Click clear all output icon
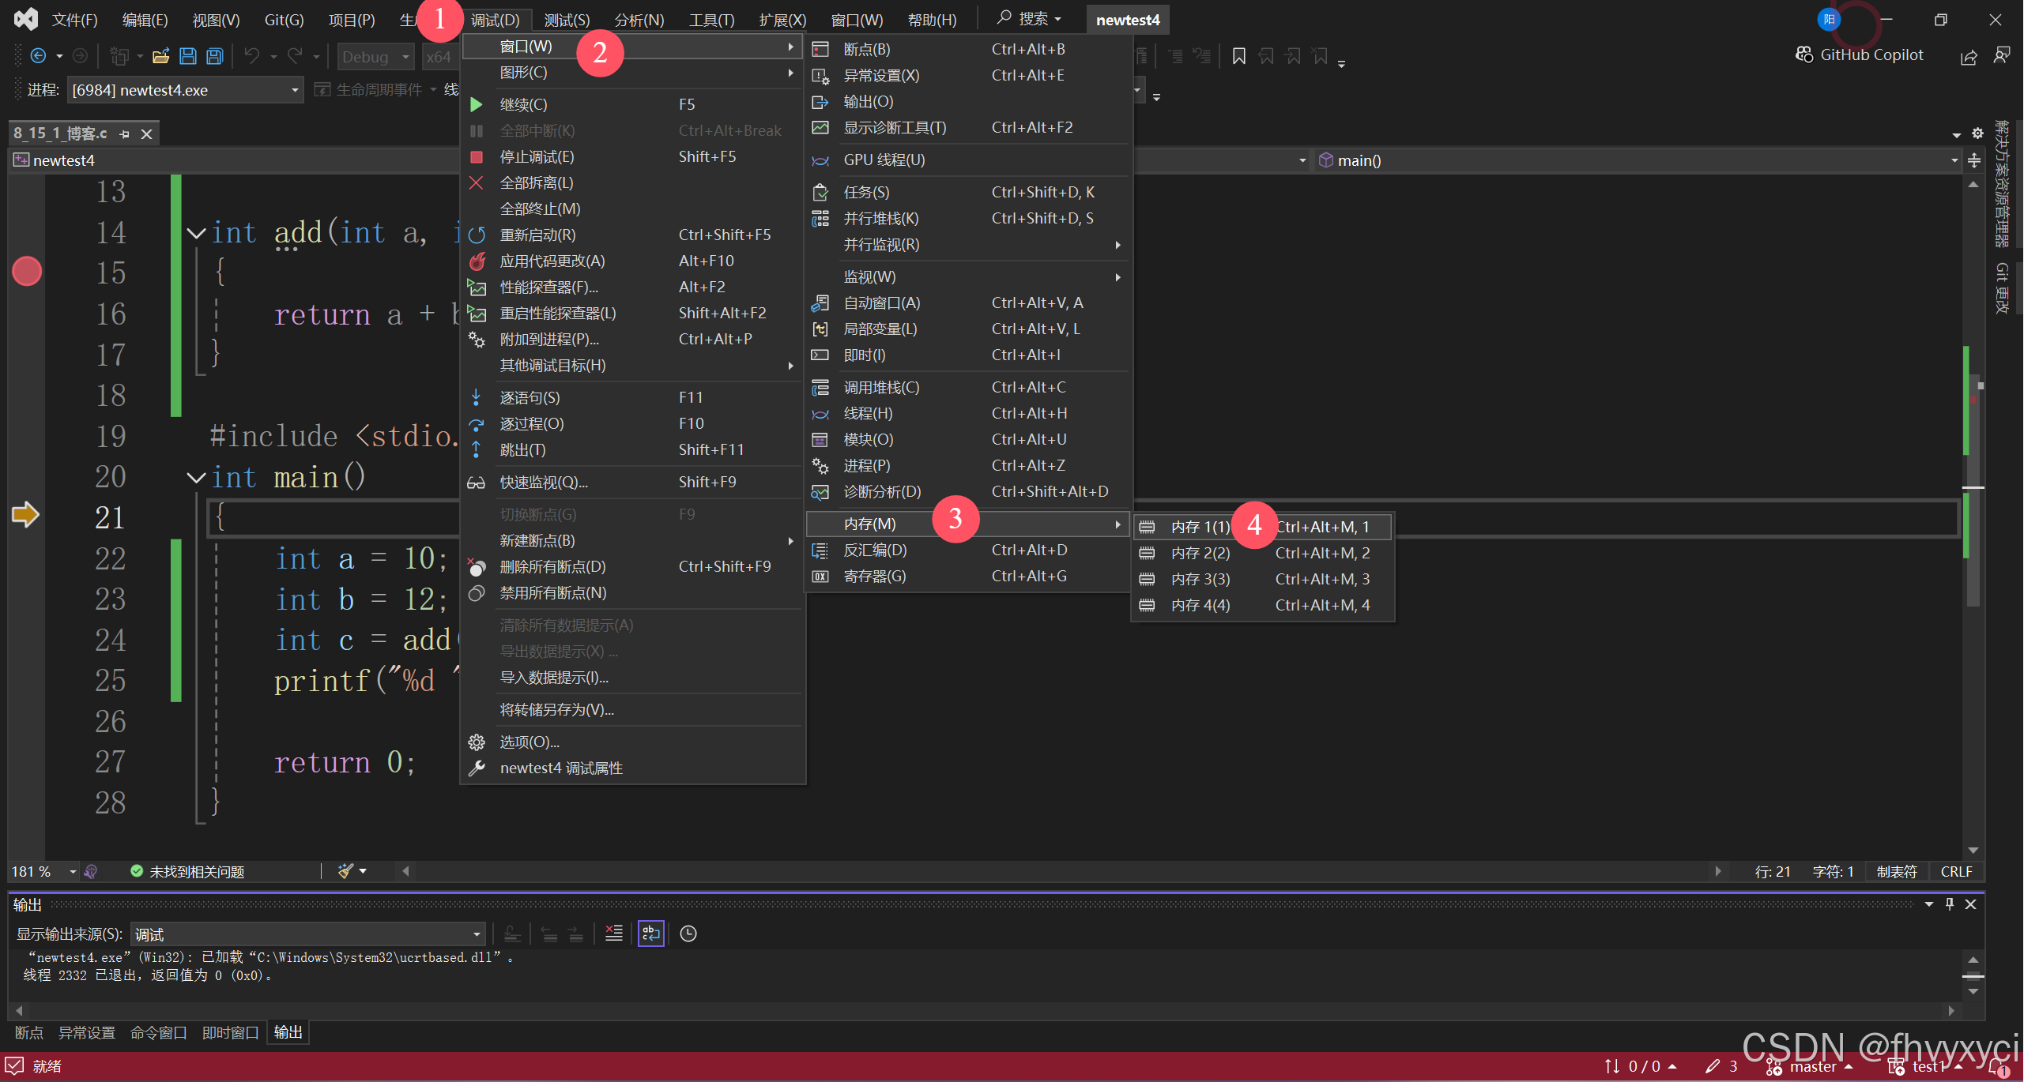Image resolution: width=2024 pixels, height=1082 pixels. point(613,934)
